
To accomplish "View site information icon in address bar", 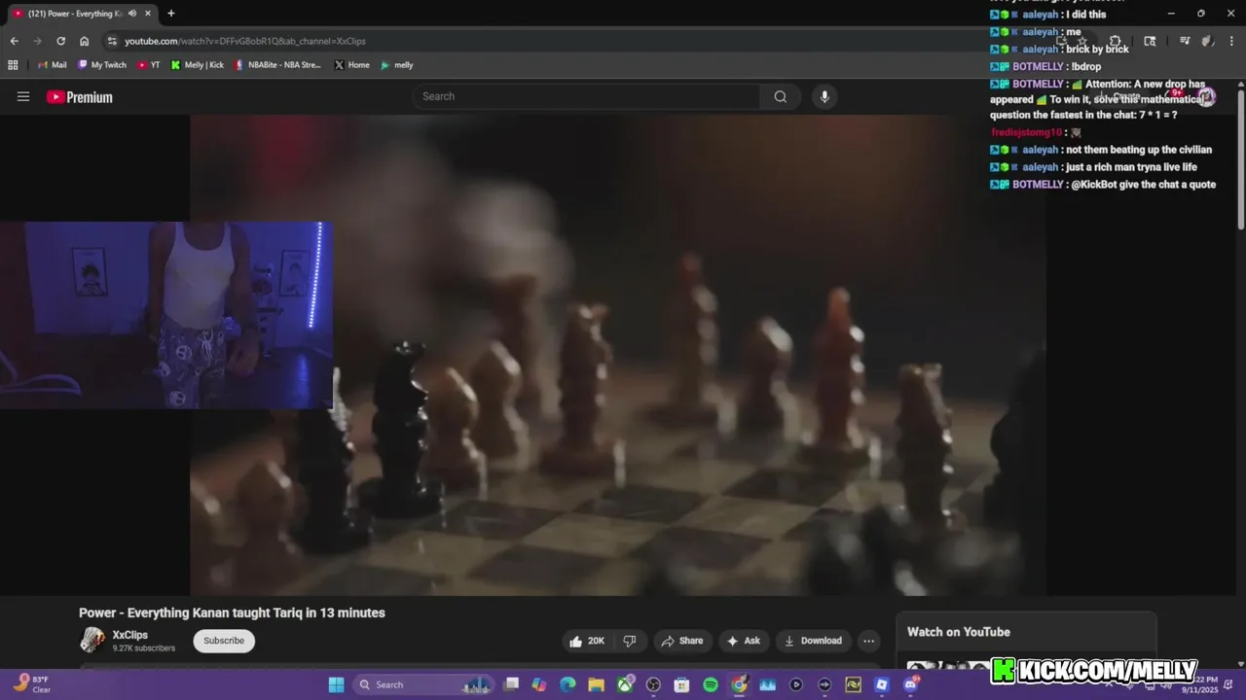I will click(112, 41).
